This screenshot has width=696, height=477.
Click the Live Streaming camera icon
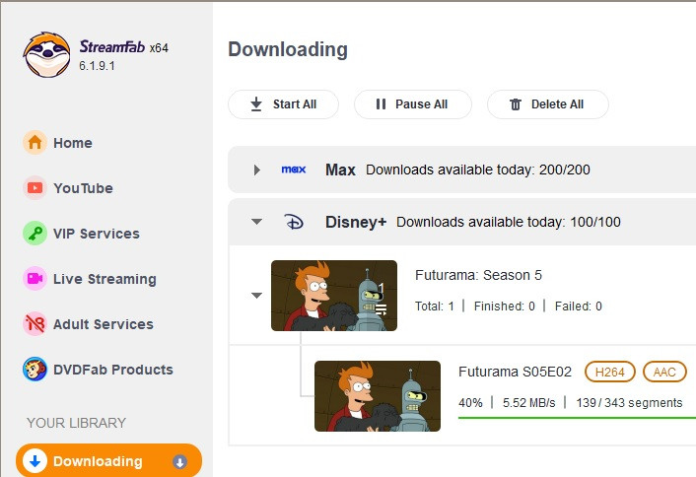coord(35,278)
